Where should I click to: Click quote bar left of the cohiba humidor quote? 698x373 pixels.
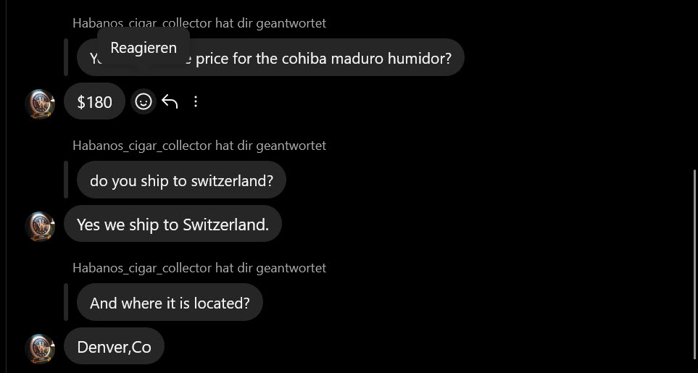coord(66,58)
